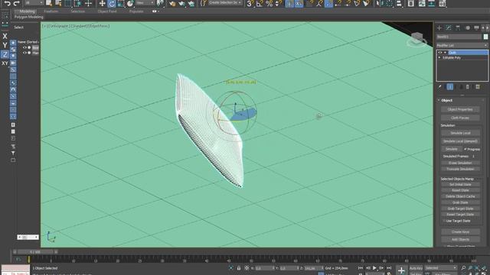Select the Move tool in main toolbar
This screenshot has height=275, width=490.
(x=102, y=3)
